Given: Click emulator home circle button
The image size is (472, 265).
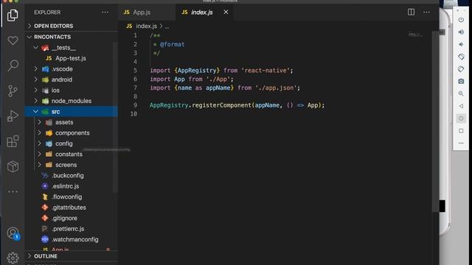Looking at the screenshot, I should tap(461, 119).
